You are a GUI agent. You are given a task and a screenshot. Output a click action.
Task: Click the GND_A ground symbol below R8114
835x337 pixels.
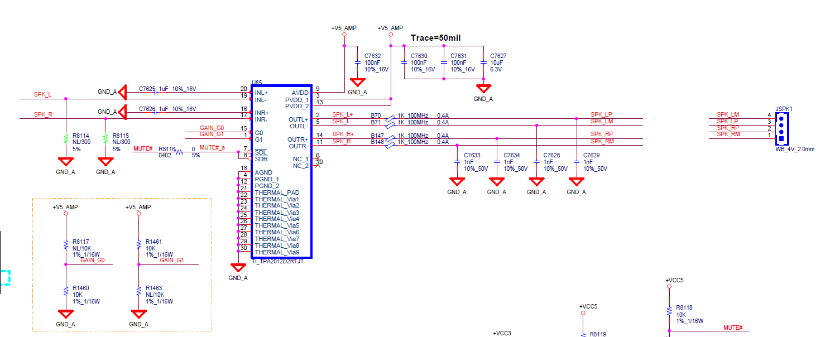tap(66, 162)
